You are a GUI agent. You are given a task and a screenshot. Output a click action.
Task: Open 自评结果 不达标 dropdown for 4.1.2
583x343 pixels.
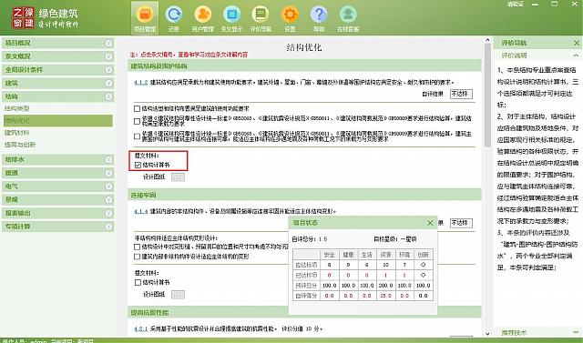[x=461, y=94]
